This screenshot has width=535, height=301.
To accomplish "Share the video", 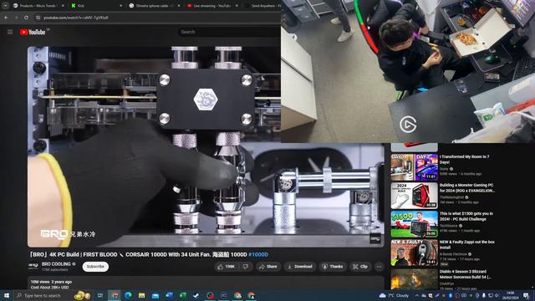I will (268, 267).
